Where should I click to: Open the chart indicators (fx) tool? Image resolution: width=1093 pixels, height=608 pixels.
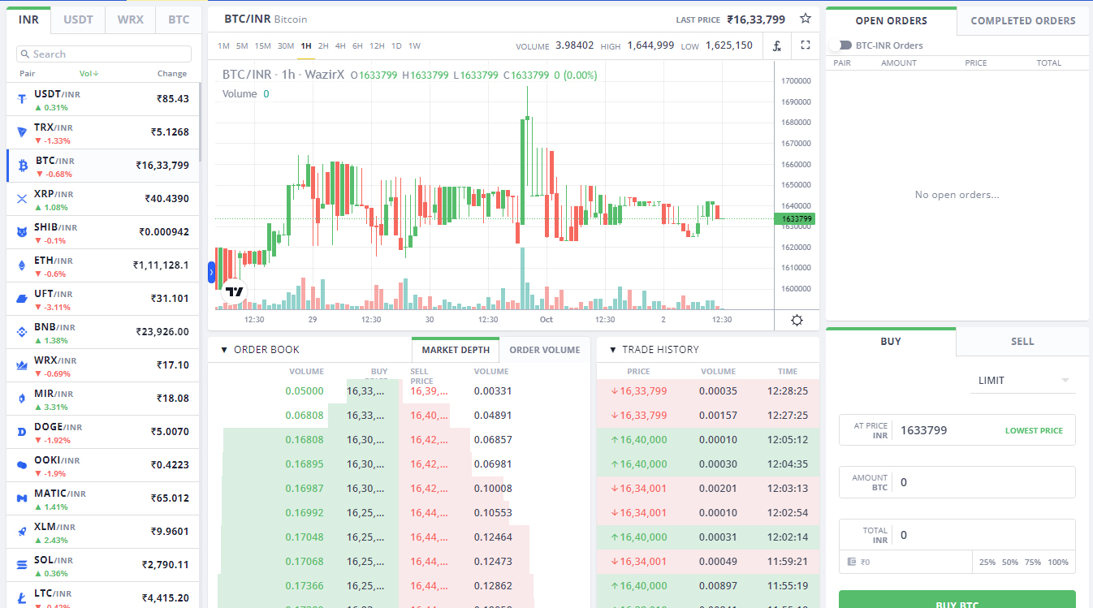(776, 45)
